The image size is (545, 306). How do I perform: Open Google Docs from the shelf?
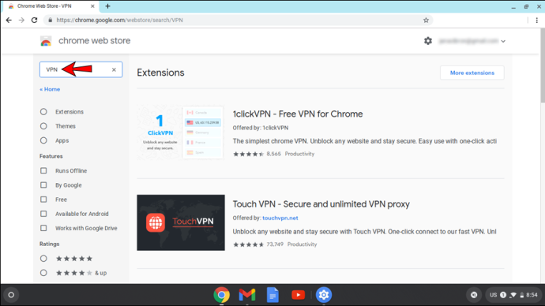272,295
